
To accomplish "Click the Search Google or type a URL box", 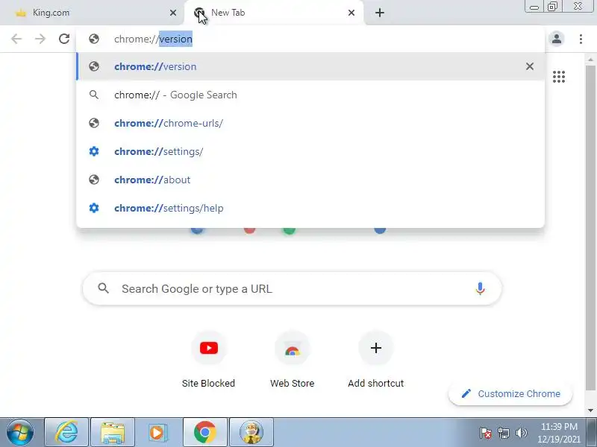I will click(292, 289).
